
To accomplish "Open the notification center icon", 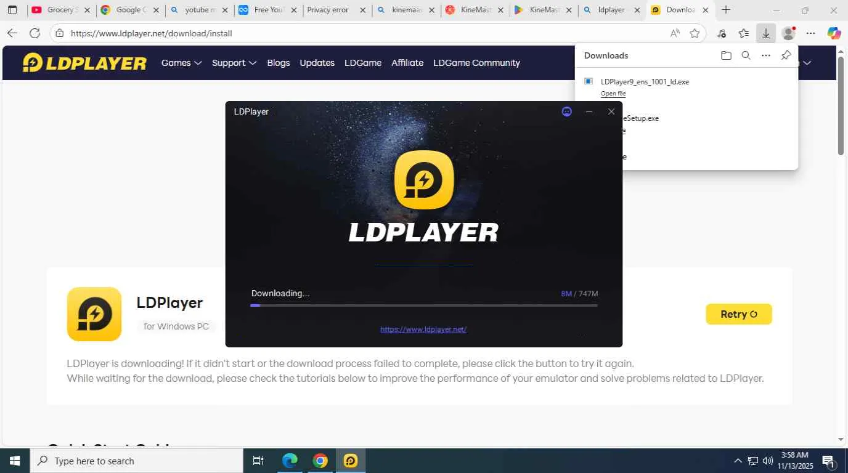I will click(828, 461).
